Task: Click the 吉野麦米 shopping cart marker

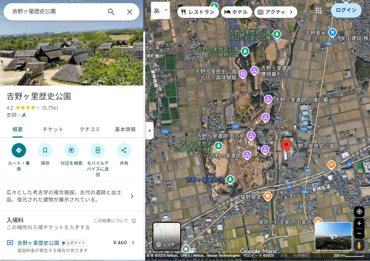Action: point(332,32)
